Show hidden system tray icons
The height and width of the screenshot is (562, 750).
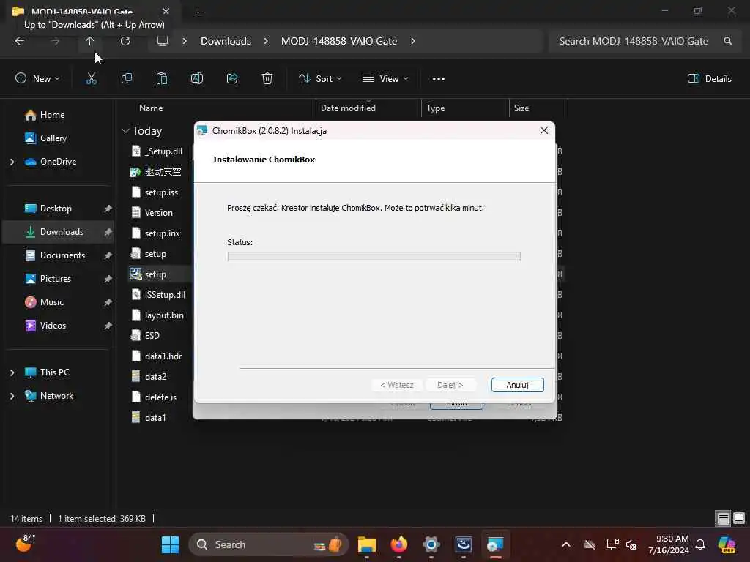(566, 544)
